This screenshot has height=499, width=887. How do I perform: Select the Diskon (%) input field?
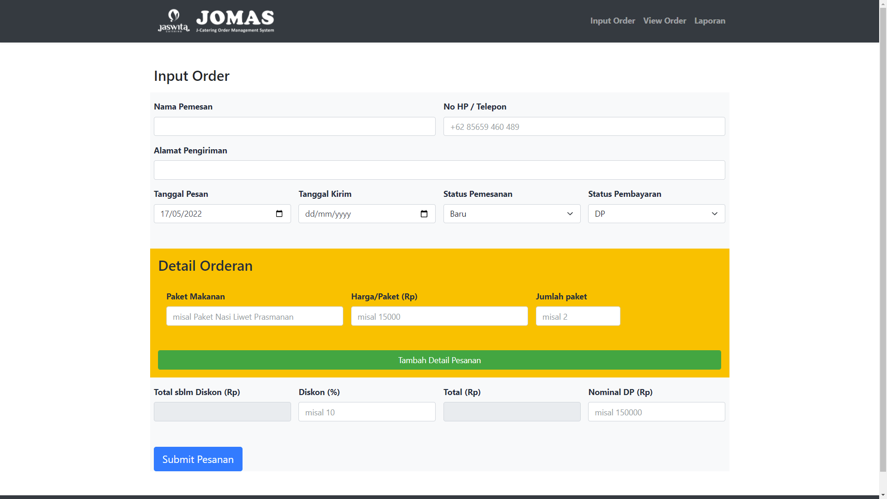click(x=366, y=412)
